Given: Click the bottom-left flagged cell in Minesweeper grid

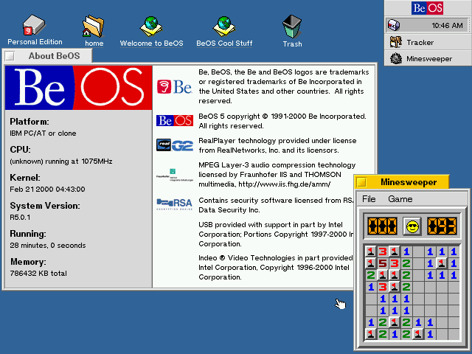Looking at the screenshot, I should click(x=370, y=334).
